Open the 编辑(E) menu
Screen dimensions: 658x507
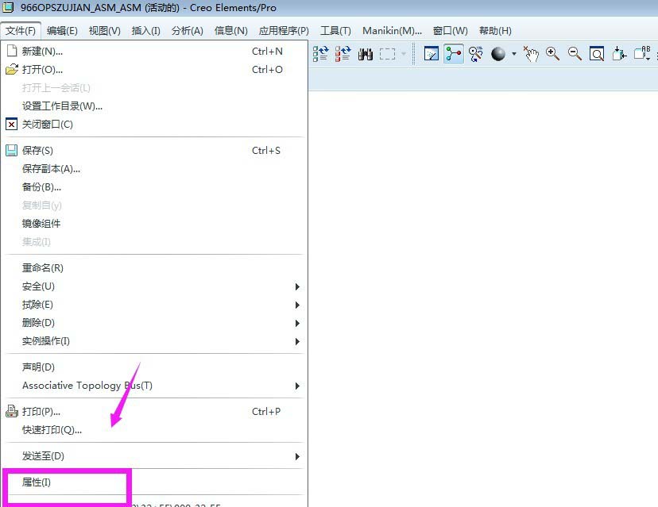click(x=62, y=31)
